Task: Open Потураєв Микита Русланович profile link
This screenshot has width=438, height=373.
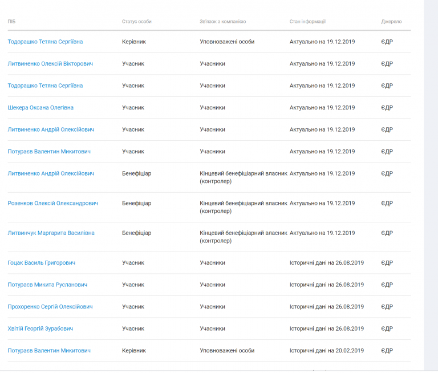Action: [x=47, y=285]
